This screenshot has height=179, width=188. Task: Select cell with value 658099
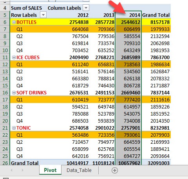tap(80, 149)
